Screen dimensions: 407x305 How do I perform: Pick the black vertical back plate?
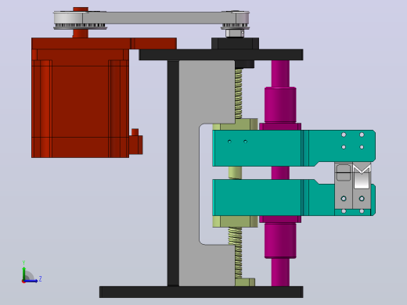[x=173, y=173]
